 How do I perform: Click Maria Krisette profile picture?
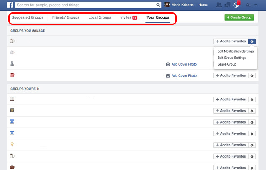[167, 5]
